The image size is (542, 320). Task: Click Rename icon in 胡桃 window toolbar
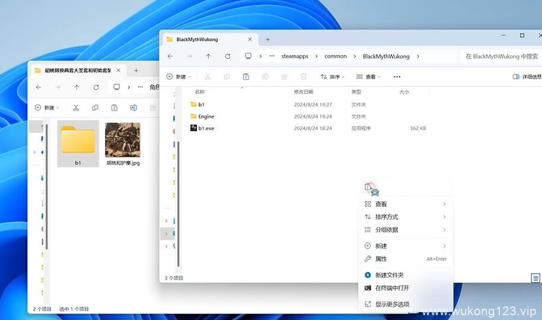tap(133, 107)
